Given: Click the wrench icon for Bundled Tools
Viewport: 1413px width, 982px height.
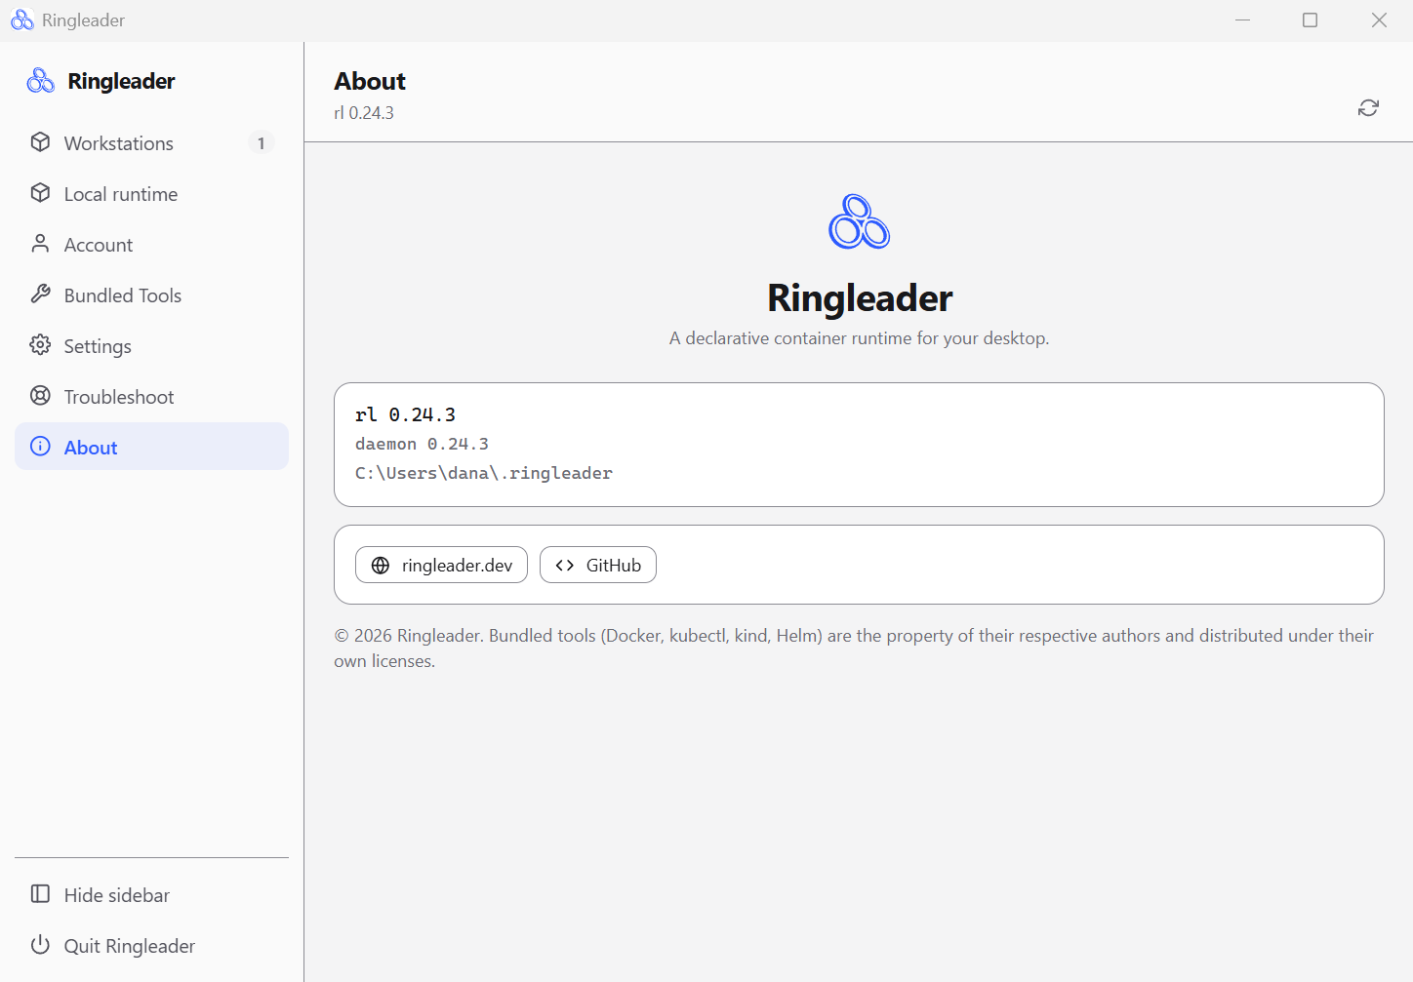Looking at the screenshot, I should (40, 295).
